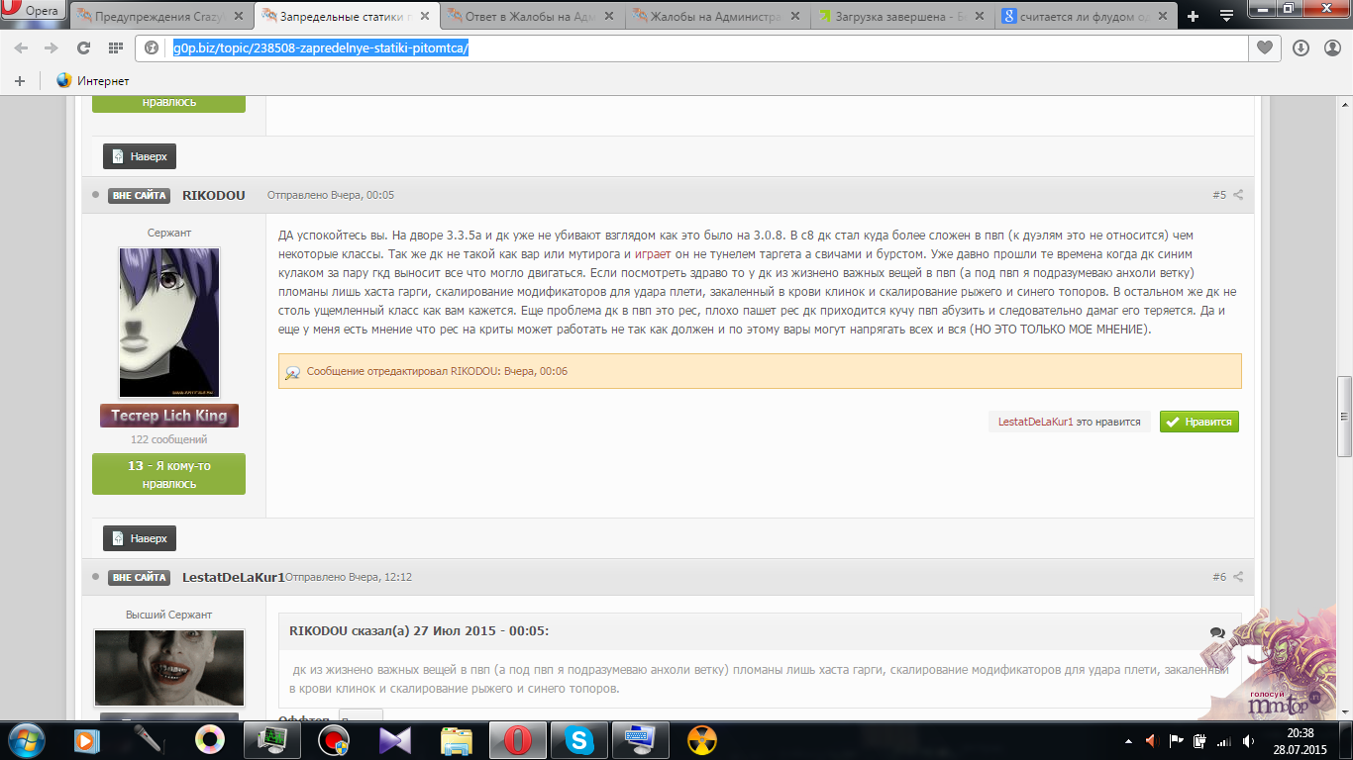Viewport: 1353px width, 760px height.
Task: Open downloads icon in the toolbar
Action: [x=1301, y=47]
